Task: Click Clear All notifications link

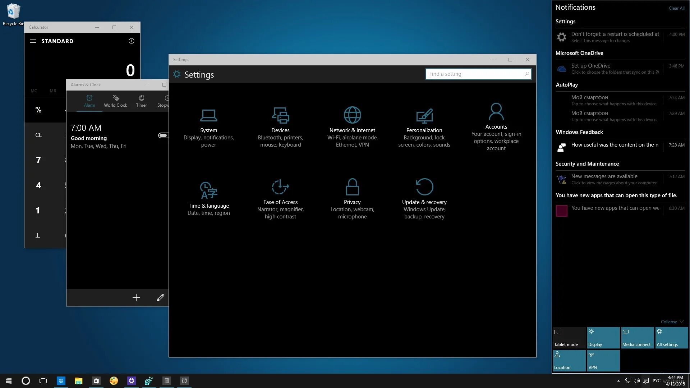Action: click(676, 8)
